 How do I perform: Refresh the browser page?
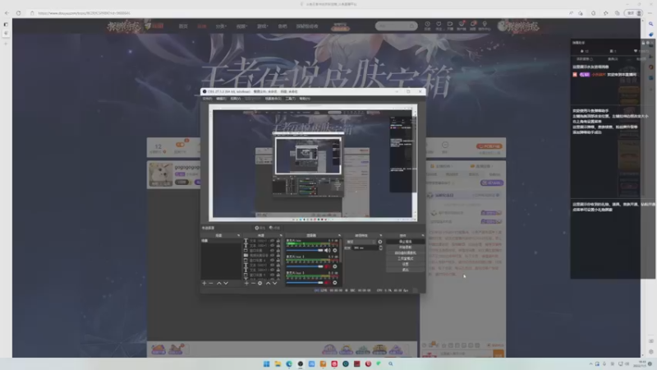pyautogui.click(x=18, y=13)
